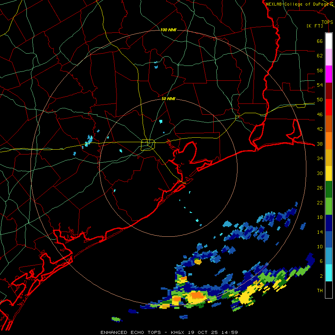Viewport: 335px width, 335px height.
Task: Click the white swatch in the tops legend
Action: click(329, 41)
